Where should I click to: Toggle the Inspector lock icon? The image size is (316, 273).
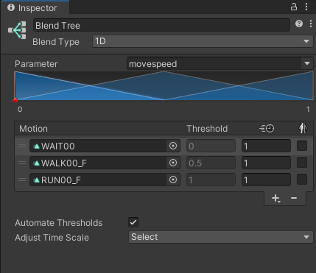pyautogui.click(x=294, y=7)
